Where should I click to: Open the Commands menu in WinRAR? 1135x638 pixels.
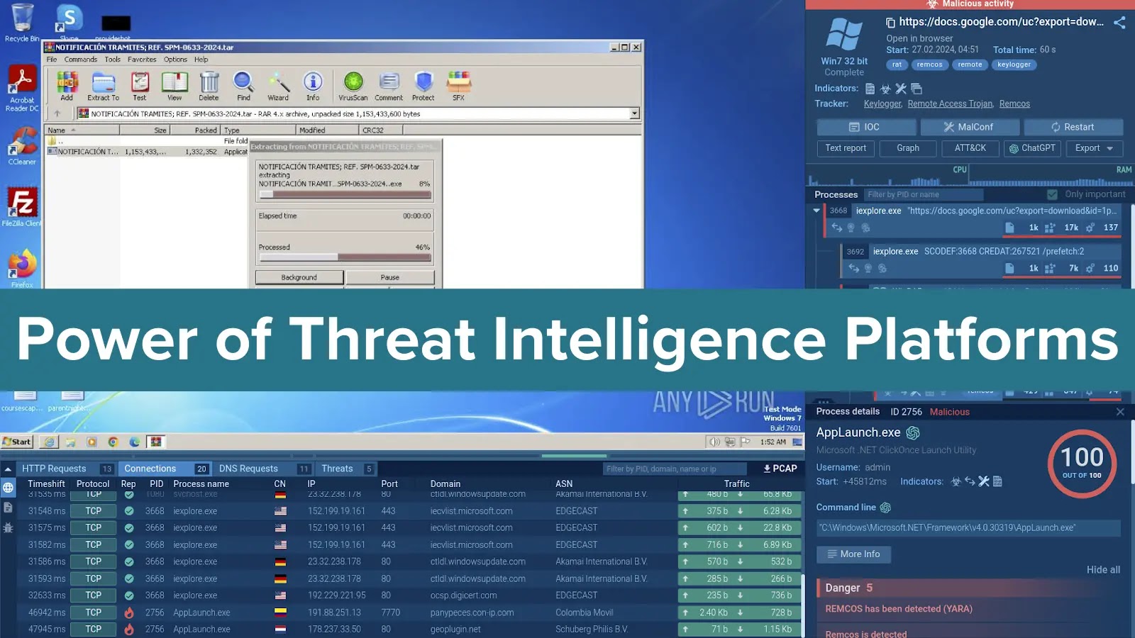point(81,60)
